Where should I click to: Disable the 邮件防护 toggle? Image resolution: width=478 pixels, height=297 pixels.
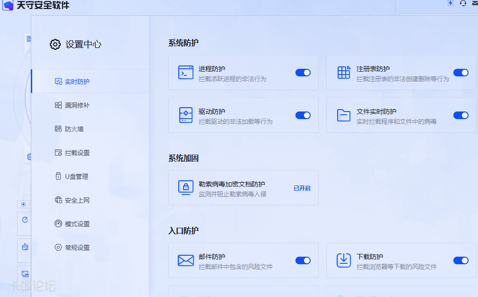click(303, 260)
